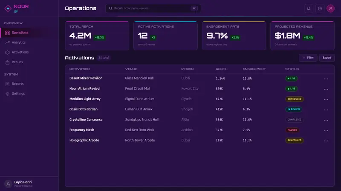Open the help question mark icon
The height and width of the screenshot is (191, 341).
click(320, 8)
